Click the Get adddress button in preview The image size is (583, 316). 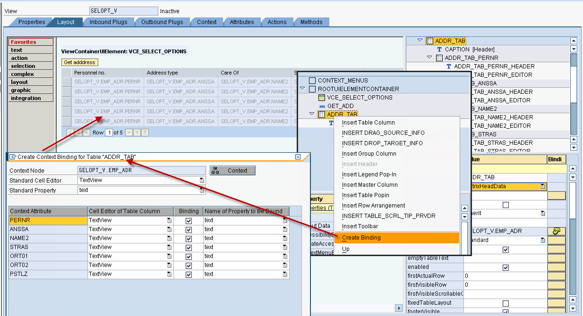[80, 62]
